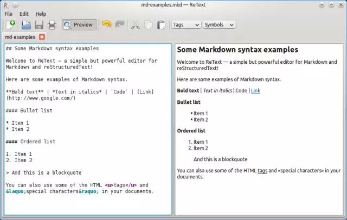Print the document using the printer icon
This screenshot has height=220, width=347.
tap(52, 25)
